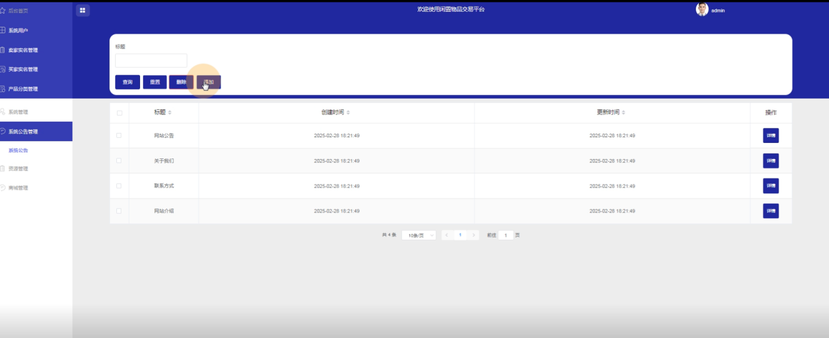Focus the 前往 page jump input
829x338 pixels.
tap(506, 235)
